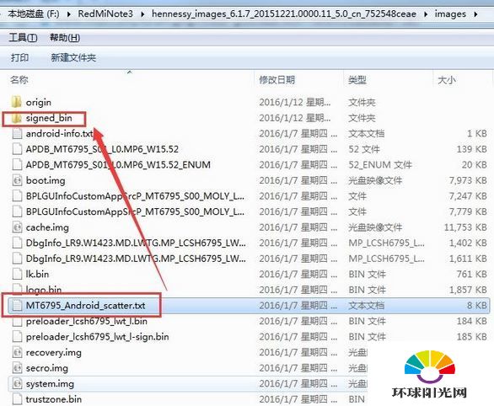
Task: Expand the arrow after 本地磁盘 (F:)
Action: pyautogui.click(x=69, y=14)
